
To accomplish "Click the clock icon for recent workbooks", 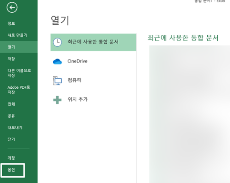I will pyautogui.click(x=57, y=42).
